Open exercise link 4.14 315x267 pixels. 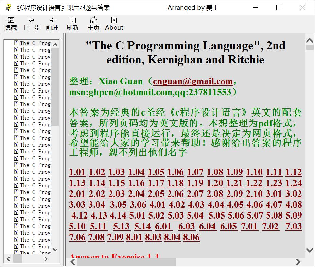[118, 216]
